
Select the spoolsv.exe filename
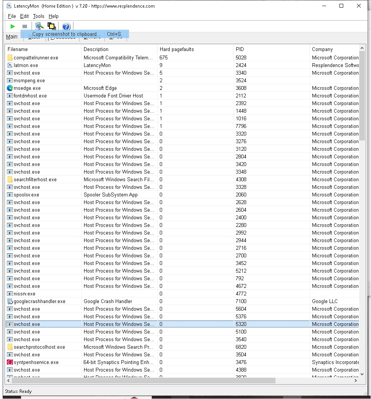pyautogui.click(x=26, y=195)
